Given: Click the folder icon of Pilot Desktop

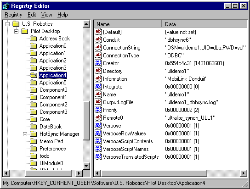Looking at the screenshot, I should point(25,31).
